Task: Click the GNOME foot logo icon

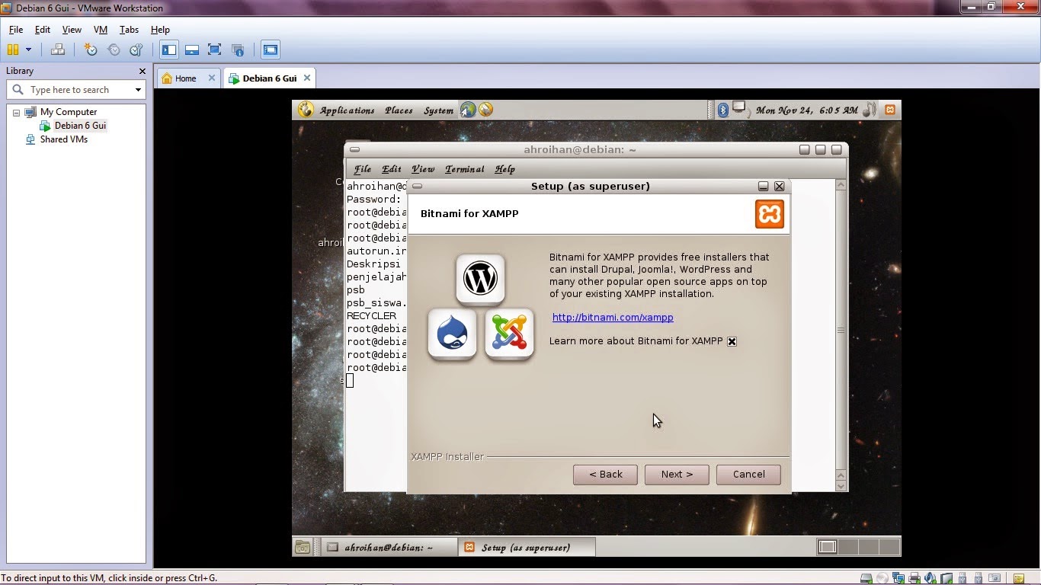Action: tap(306, 110)
